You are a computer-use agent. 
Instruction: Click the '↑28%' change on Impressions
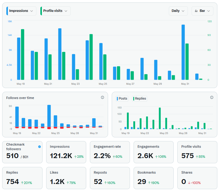79,157
